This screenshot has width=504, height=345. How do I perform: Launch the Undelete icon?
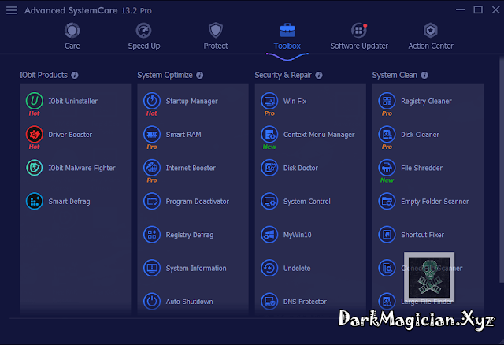click(x=269, y=268)
